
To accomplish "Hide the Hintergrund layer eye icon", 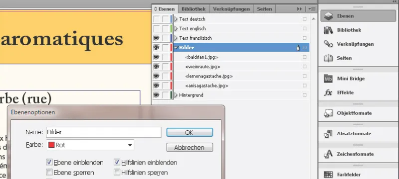I will pos(156,95).
